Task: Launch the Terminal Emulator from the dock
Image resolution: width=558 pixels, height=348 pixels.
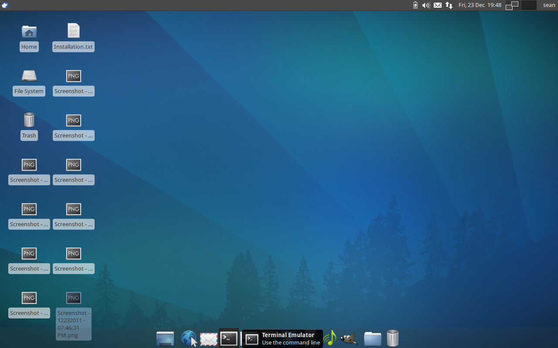Action: pos(229,338)
